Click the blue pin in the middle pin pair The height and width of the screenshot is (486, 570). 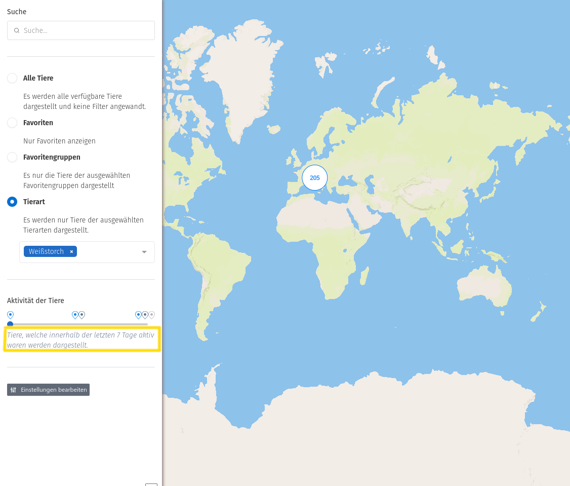[75, 315]
